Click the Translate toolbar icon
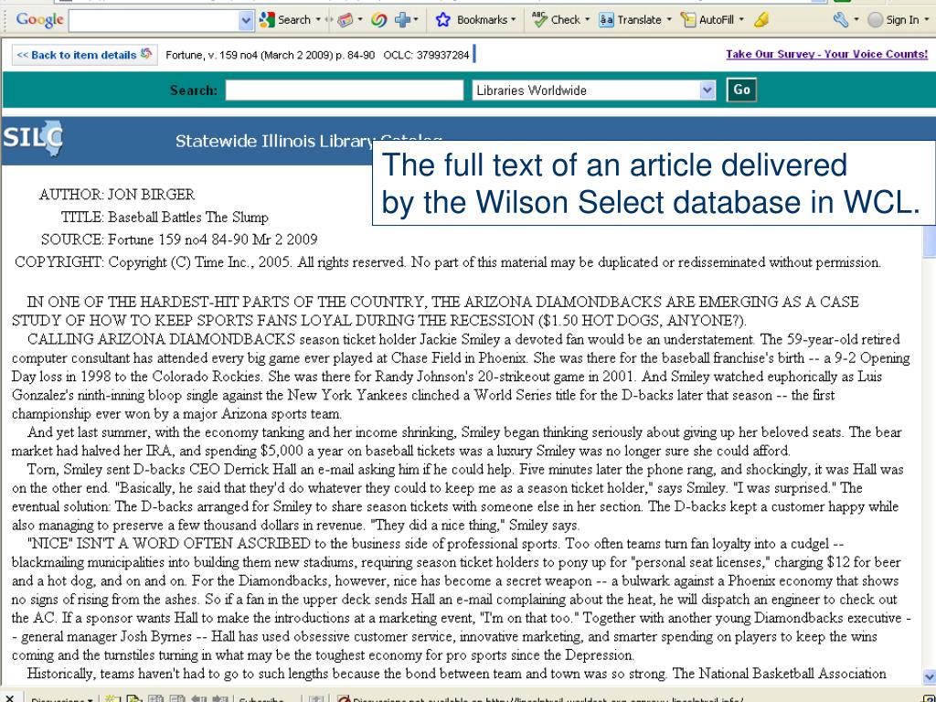 coord(607,20)
